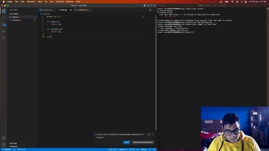Click the battery icon in the menu bar
Image resolution: width=269 pixels, height=151 pixels.
point(227,2)
